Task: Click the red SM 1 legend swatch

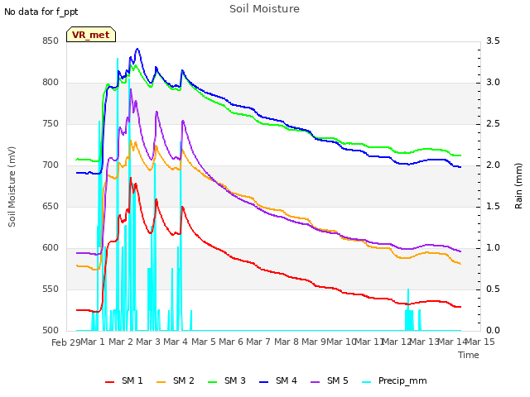Action: tap(110, 382)
